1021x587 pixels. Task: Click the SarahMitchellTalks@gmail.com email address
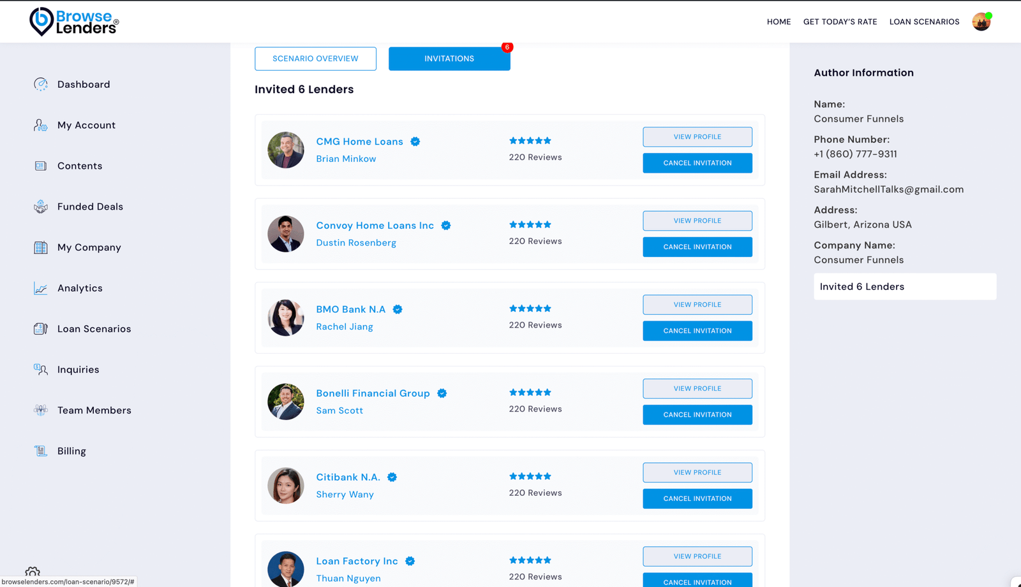tap(888, 189)
